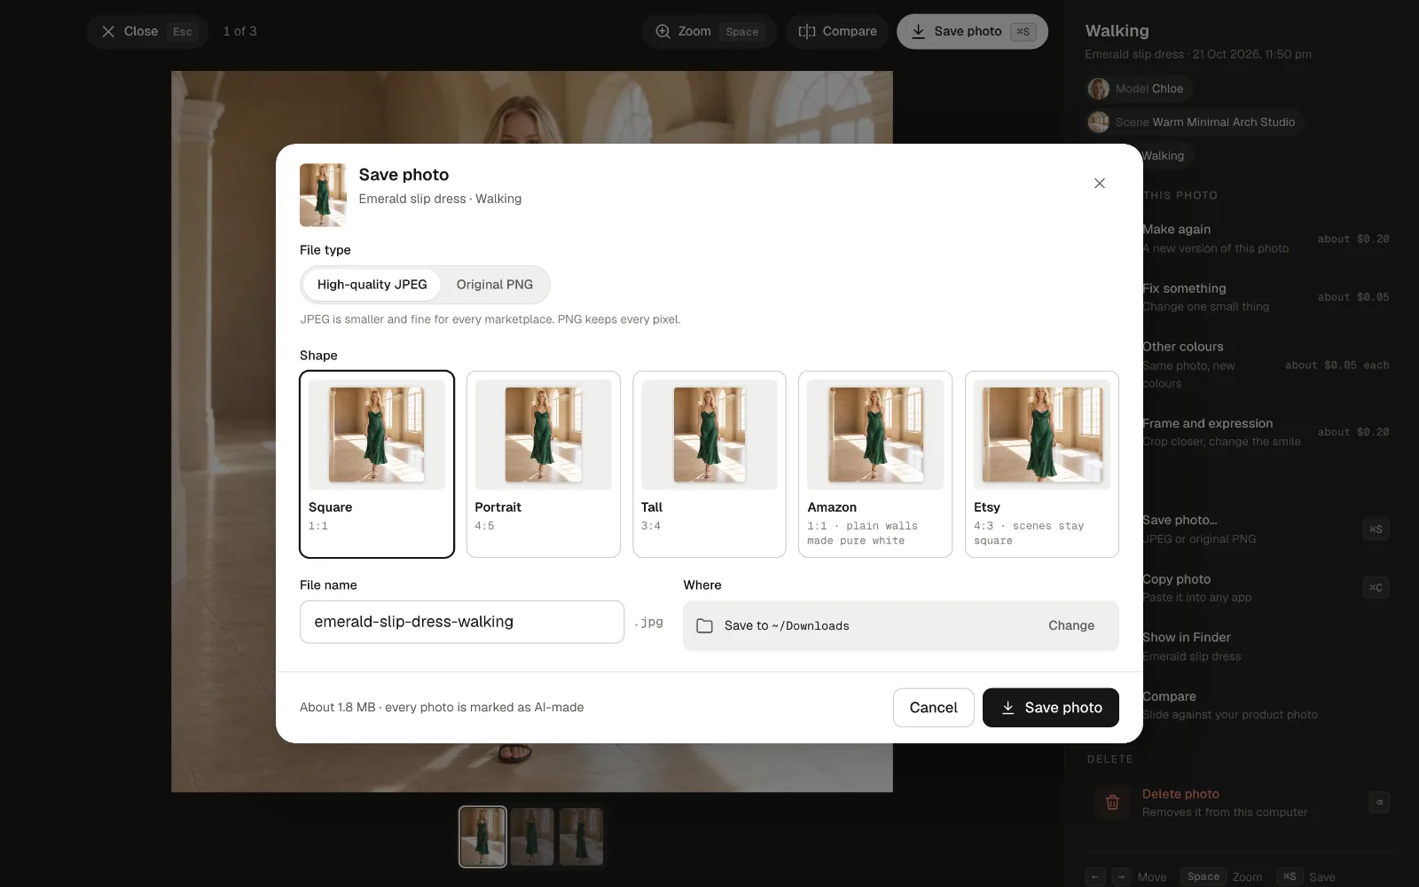Click the dress thumbnail in dialog header
1419x887 pixels.
click(323, 195)
